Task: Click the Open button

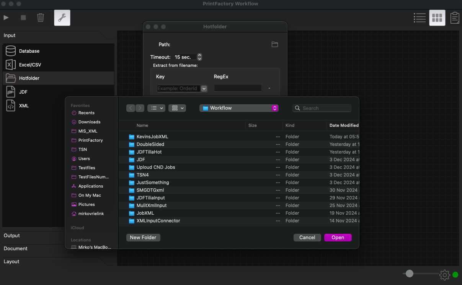Action: tap(338, 237)
